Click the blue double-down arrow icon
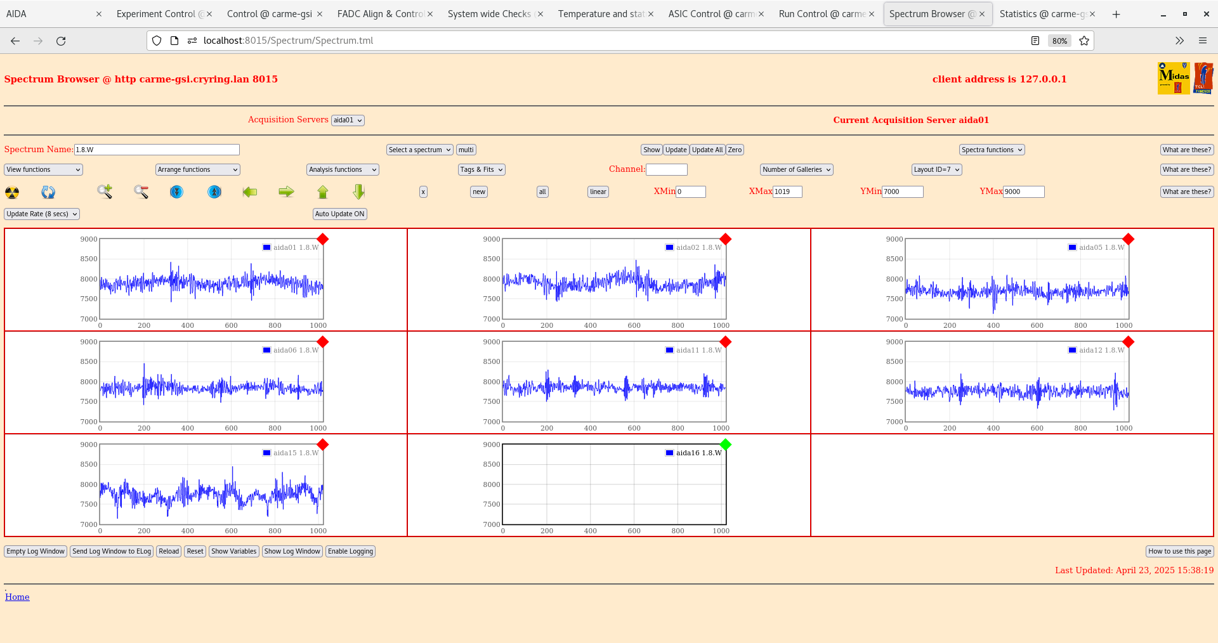 click(x=176, y=192)
